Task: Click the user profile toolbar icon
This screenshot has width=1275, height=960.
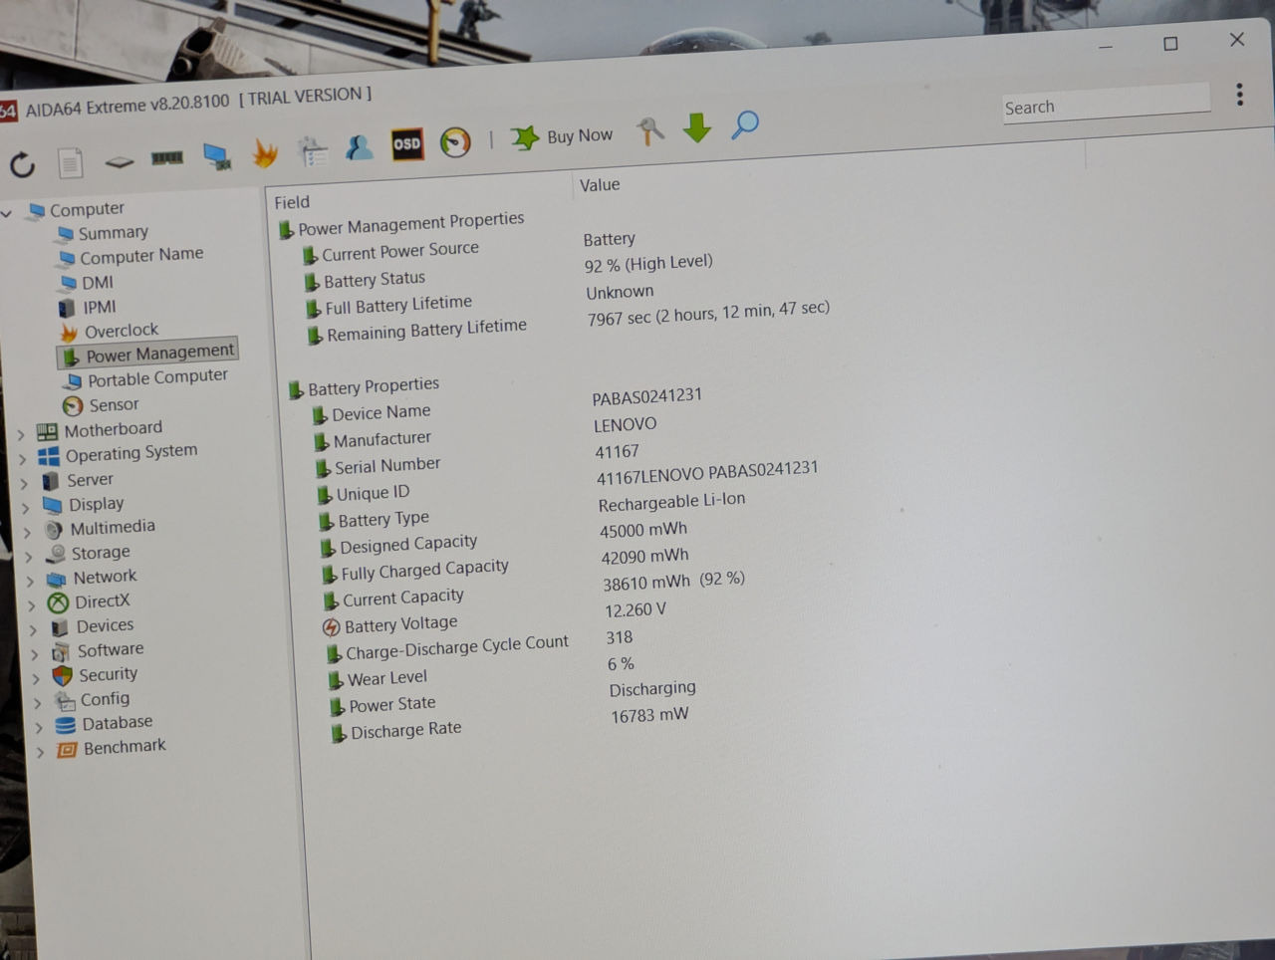Action: (360, 147)
